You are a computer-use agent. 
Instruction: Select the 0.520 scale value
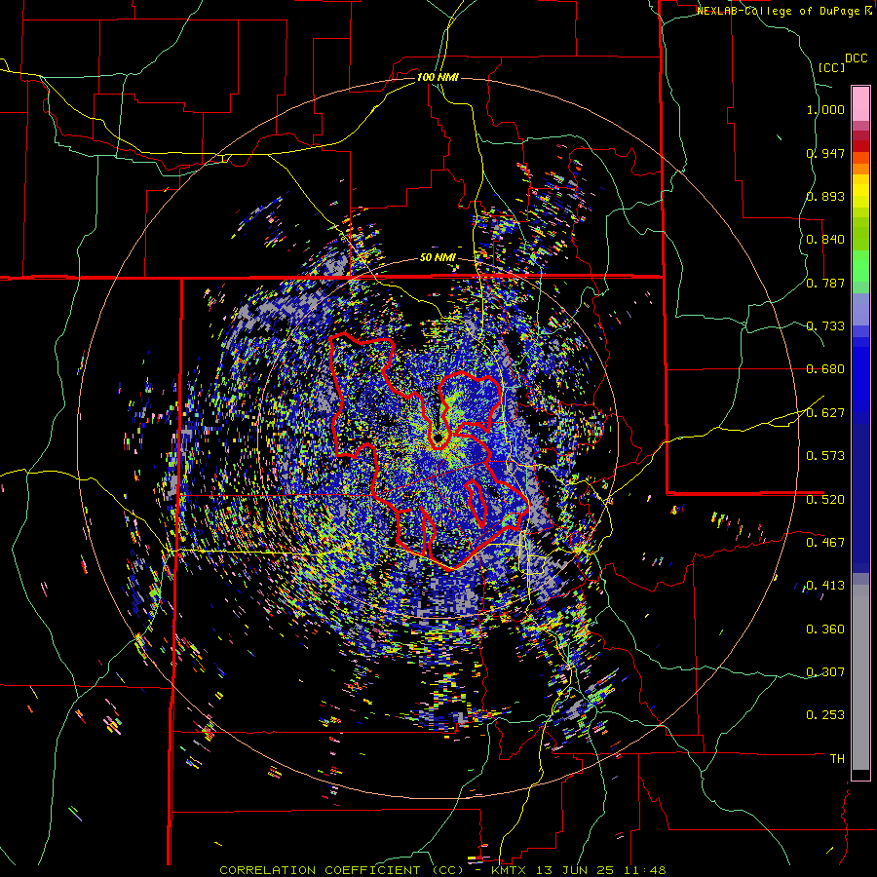(x=825, y=499)
